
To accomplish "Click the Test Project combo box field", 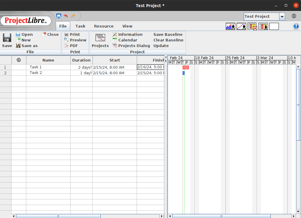I will click(x=261, y=17).
